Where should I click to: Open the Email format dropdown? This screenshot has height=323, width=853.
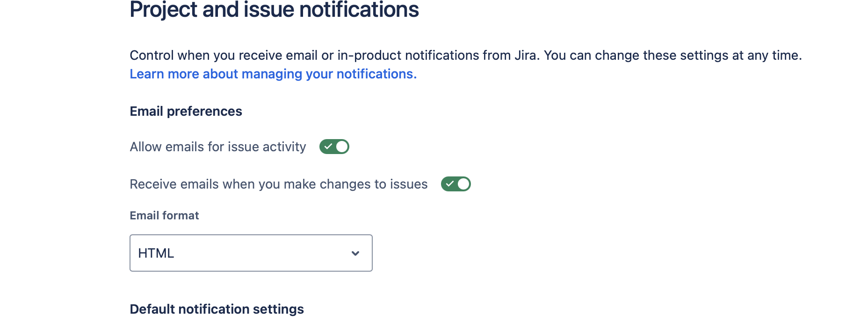(251, 253)
